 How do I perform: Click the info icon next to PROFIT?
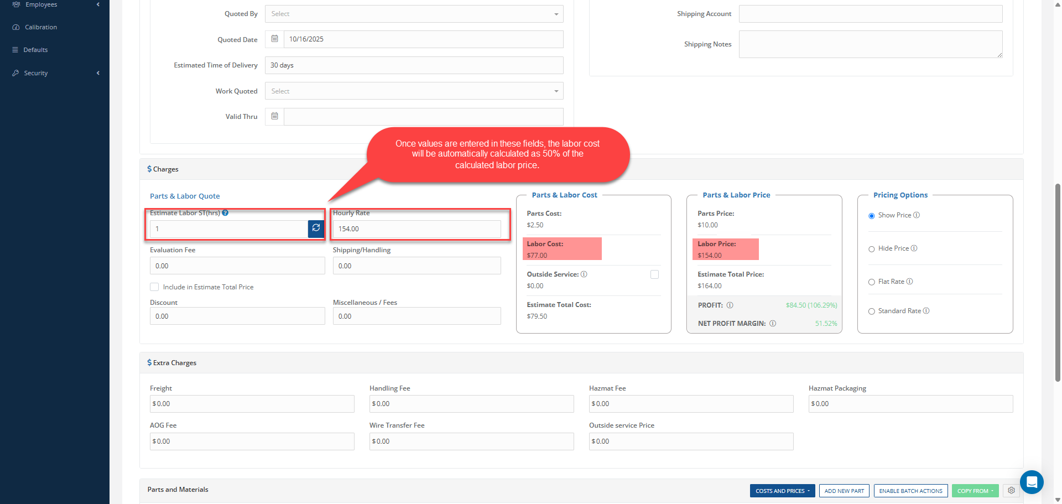point(730,305)
